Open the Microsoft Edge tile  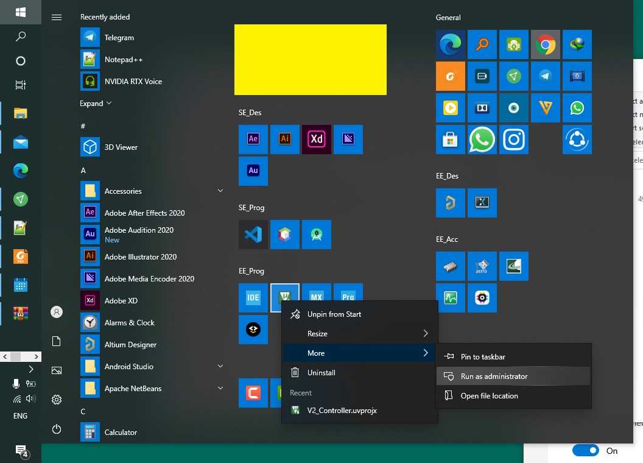451,44
